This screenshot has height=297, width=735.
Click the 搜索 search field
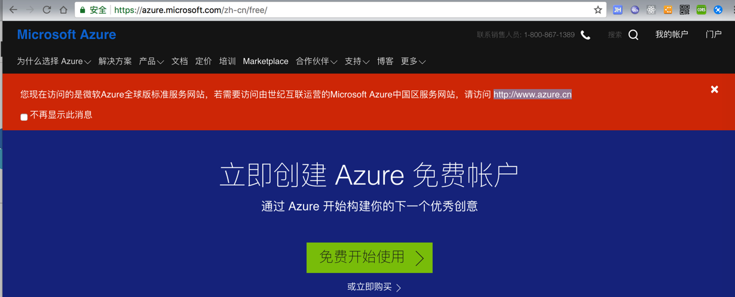coord(615,35)
